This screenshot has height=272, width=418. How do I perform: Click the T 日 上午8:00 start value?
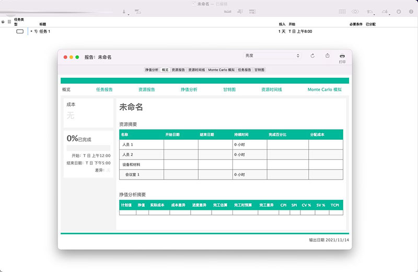click(x=300, y=31)
